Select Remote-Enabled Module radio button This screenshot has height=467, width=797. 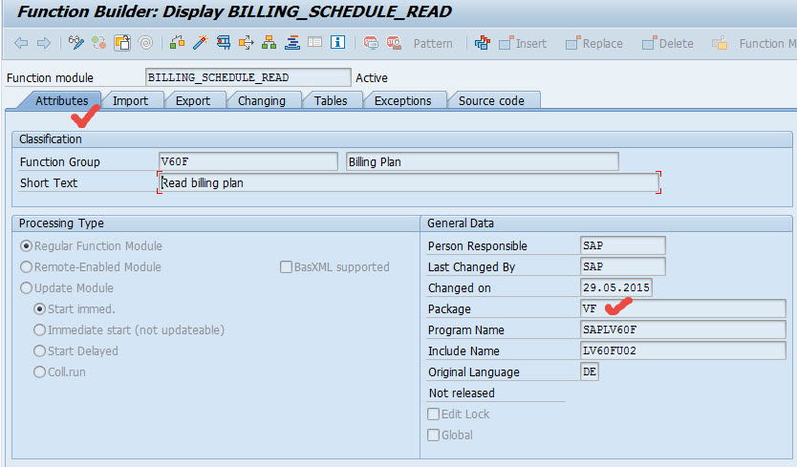point(26,266)
